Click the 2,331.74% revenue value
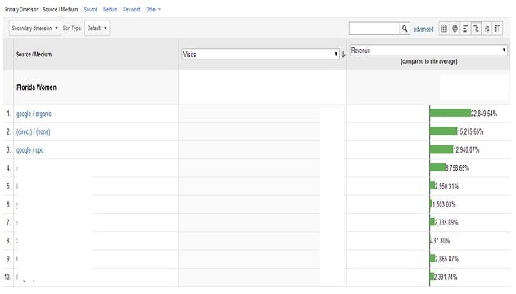This screenshot has width=516, height=294. 446,277
